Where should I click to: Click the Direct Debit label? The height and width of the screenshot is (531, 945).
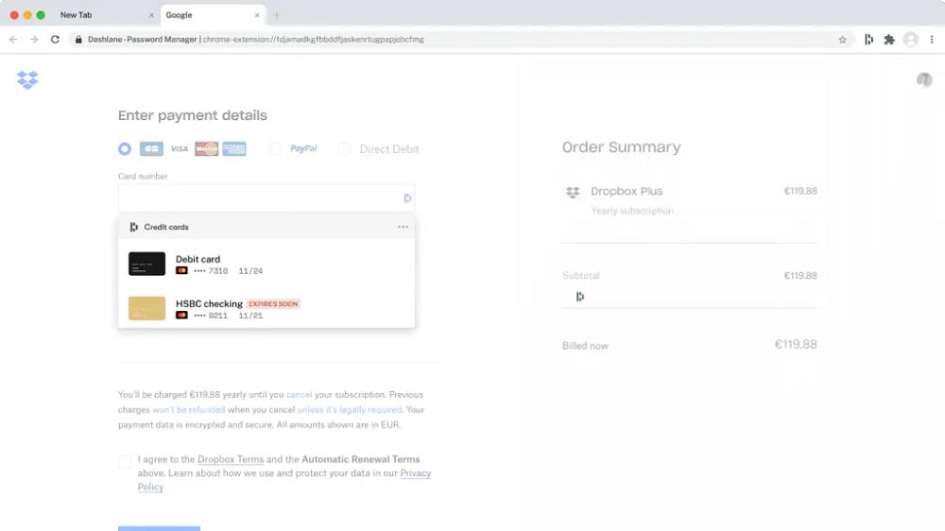(x=389, y=149)
